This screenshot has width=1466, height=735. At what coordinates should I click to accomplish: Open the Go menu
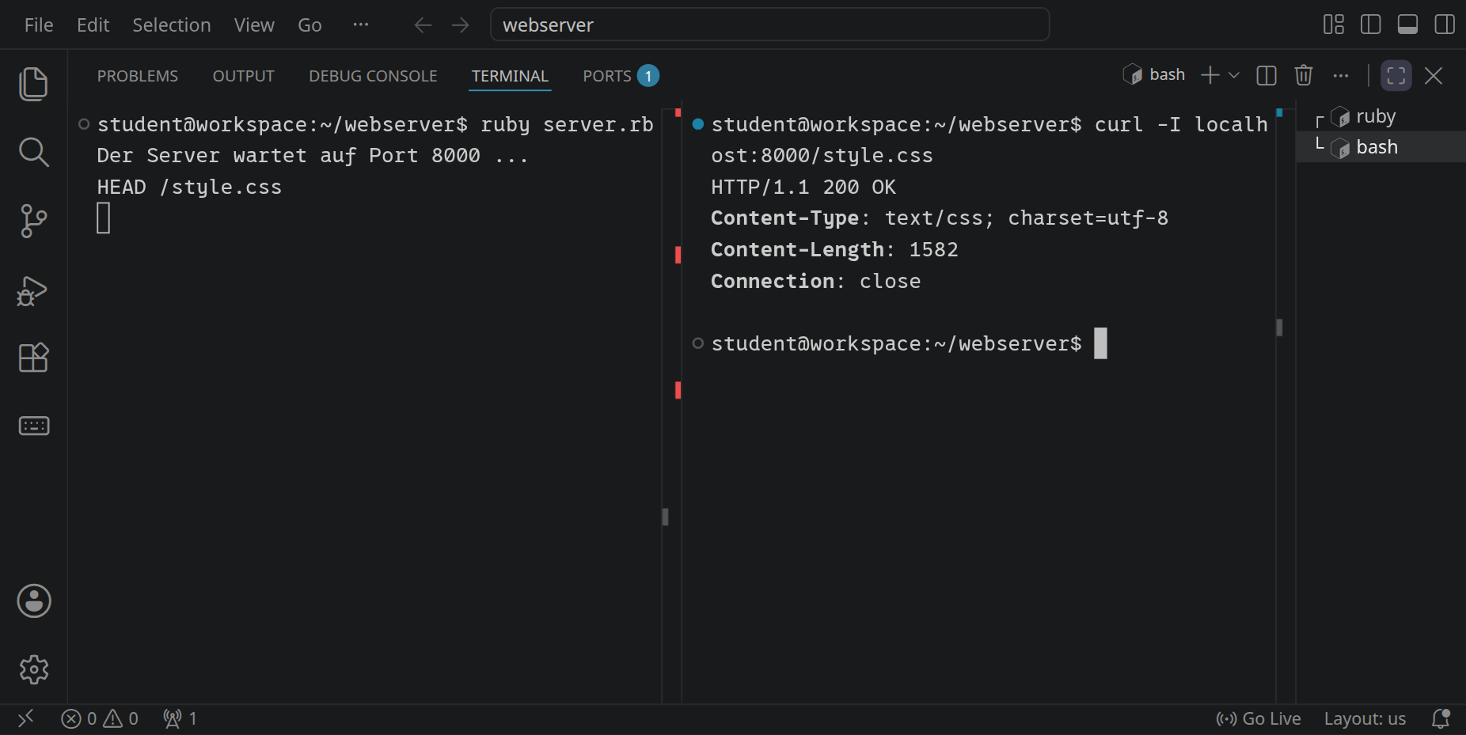click(310, 25)
